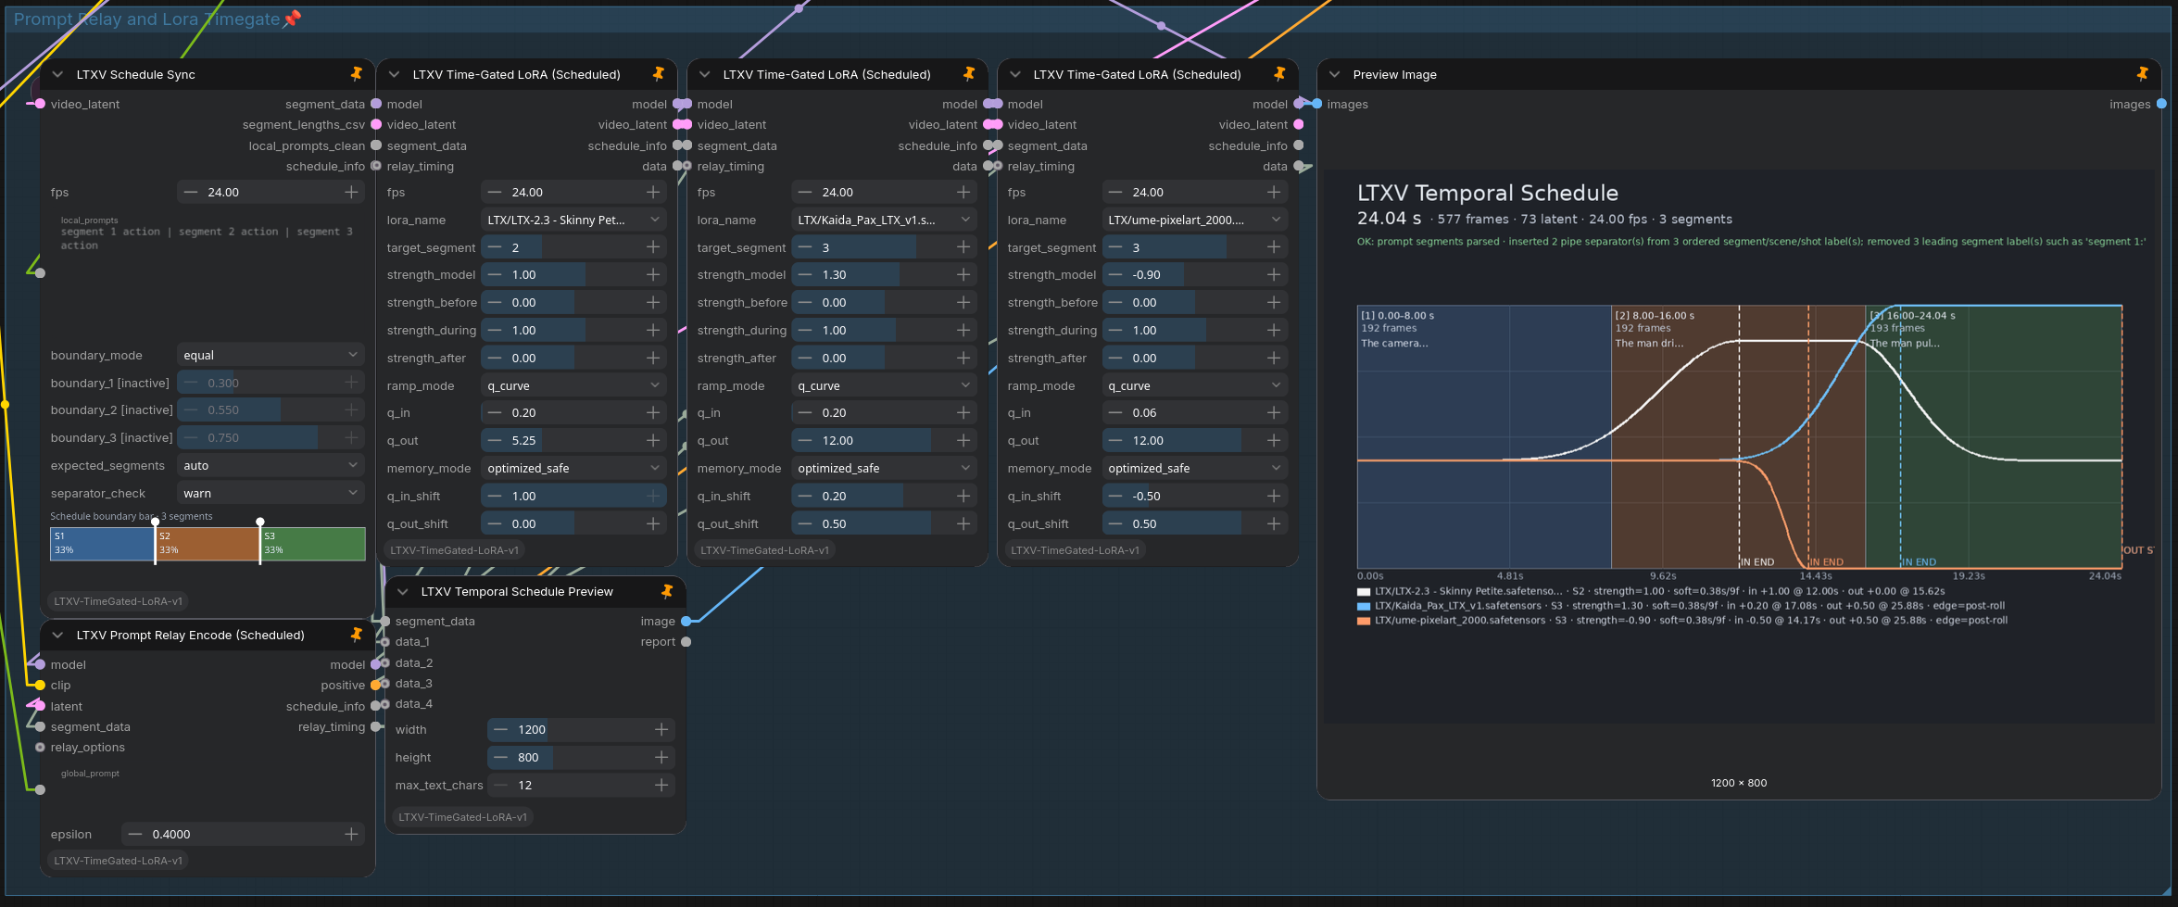
Task: Open memory_mode dropdown in the Skinny Pet LoRA node
Action: click(573, 469)
